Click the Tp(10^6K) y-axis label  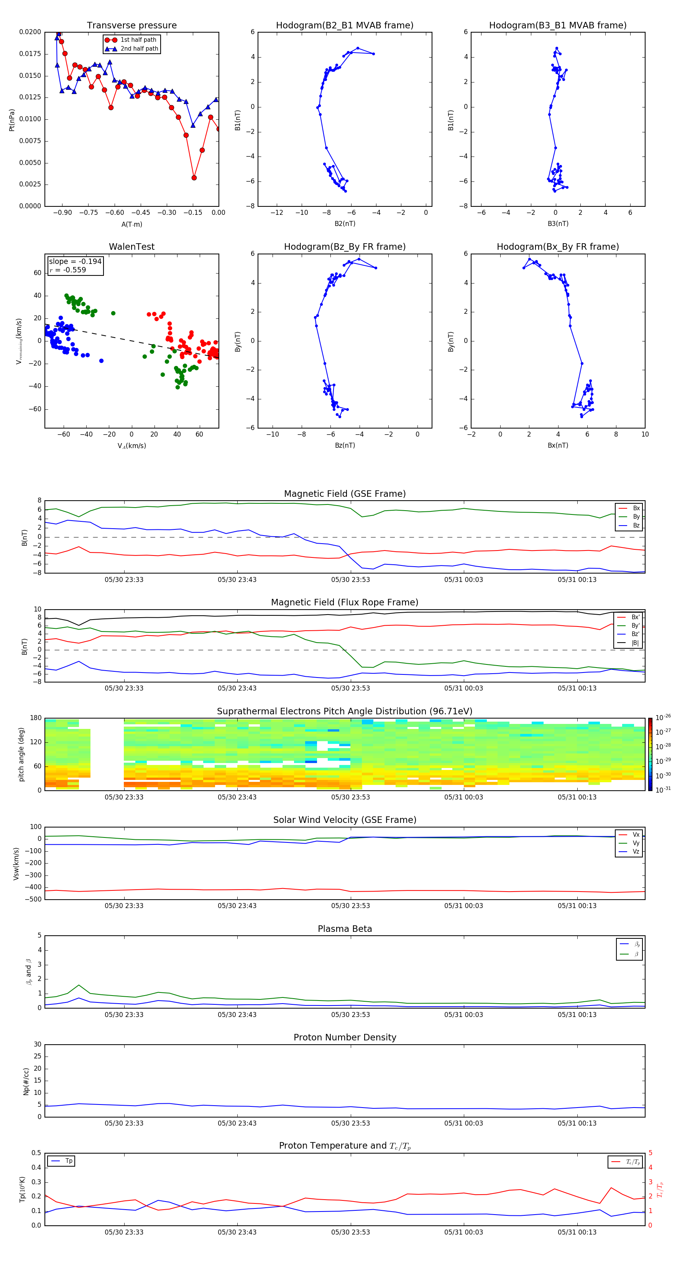22,1189
